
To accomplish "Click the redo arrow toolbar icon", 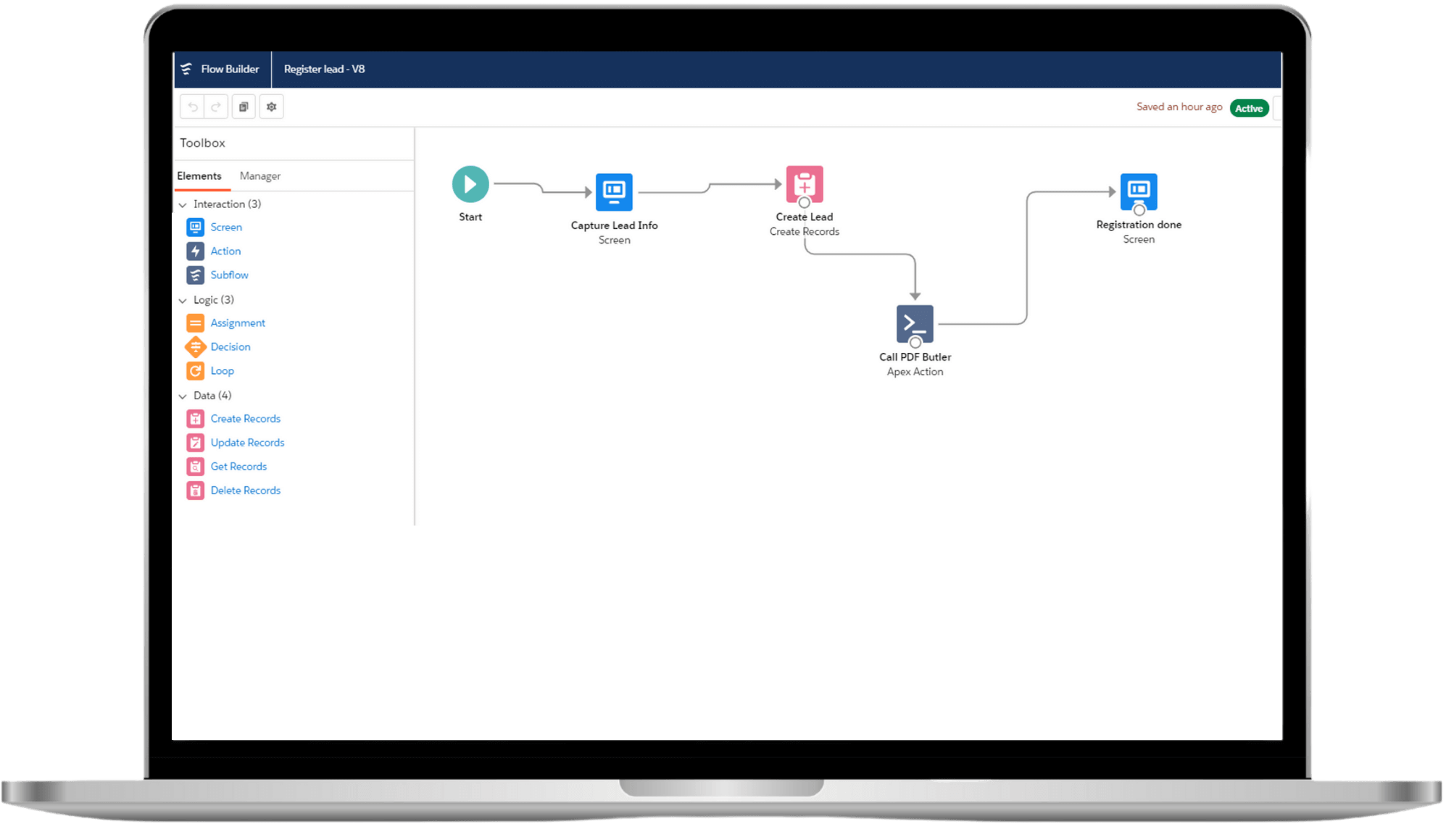I will pos(217,107).
